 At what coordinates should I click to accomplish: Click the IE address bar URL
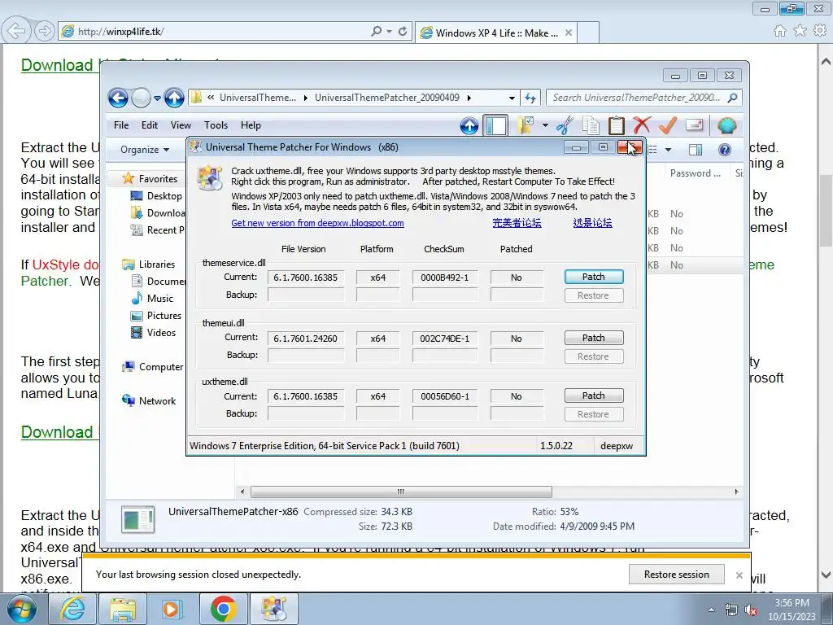[120, 32]
